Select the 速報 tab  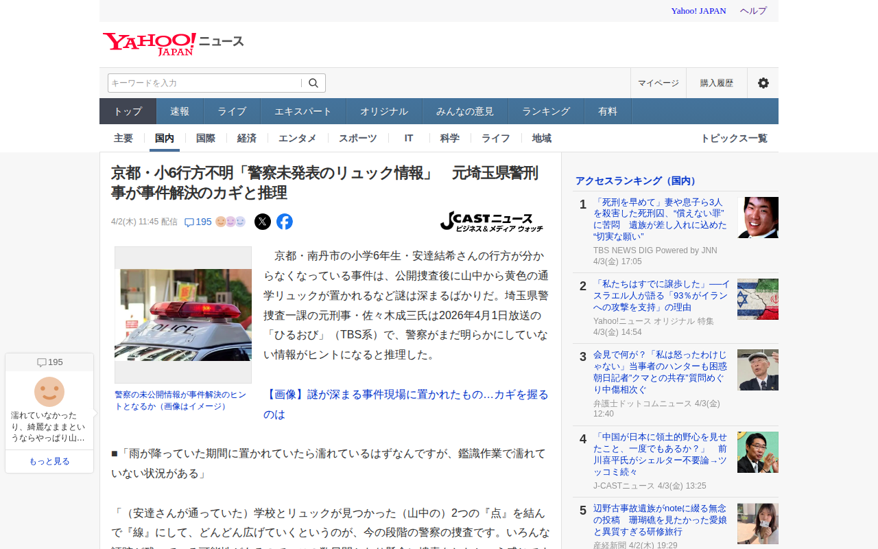click(x=180, y=111)
